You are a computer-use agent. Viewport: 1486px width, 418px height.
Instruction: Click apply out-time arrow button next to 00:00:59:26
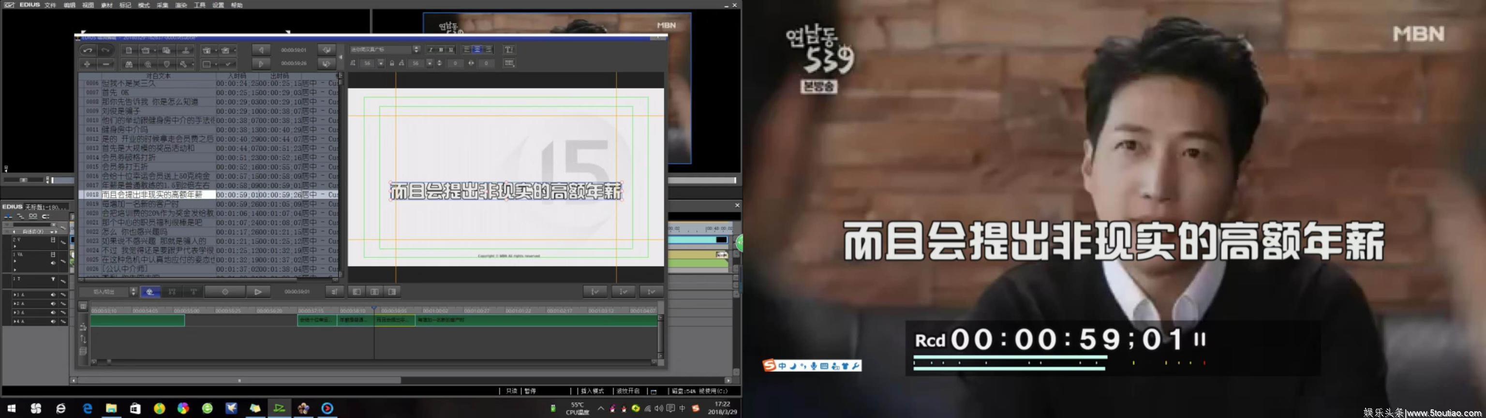coord(327,63)
